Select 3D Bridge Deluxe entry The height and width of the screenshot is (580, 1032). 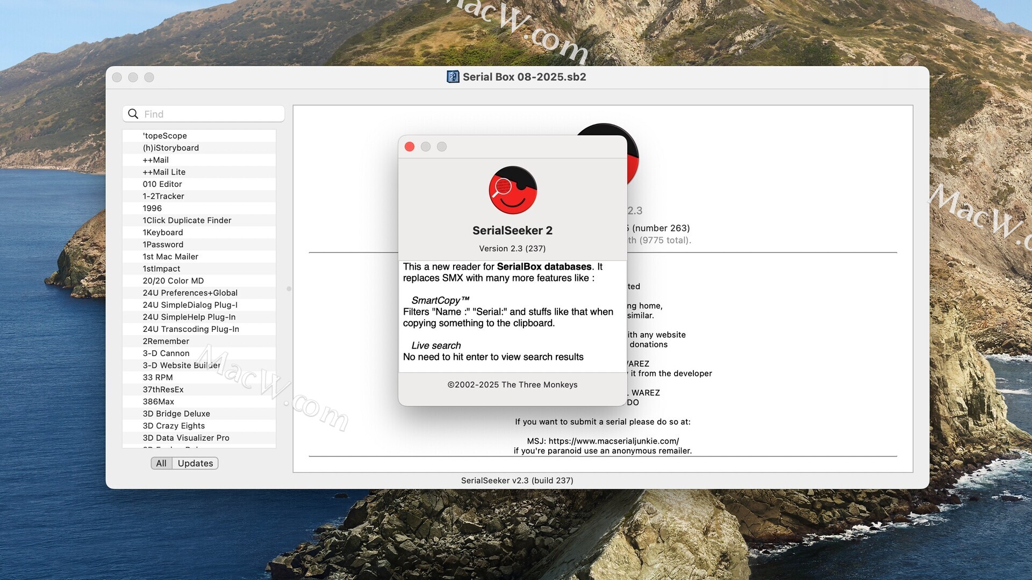[199, 414]
